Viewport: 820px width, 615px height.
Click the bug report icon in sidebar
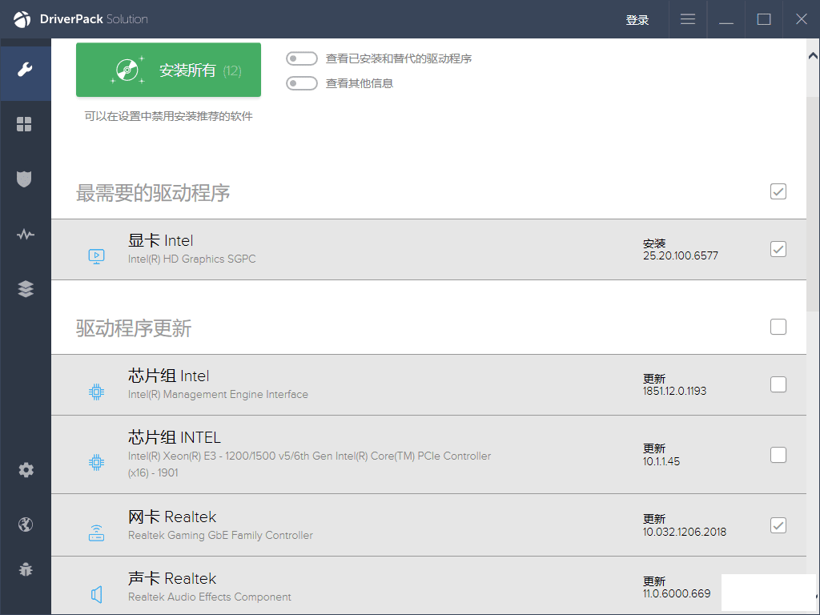coord(25,569)
